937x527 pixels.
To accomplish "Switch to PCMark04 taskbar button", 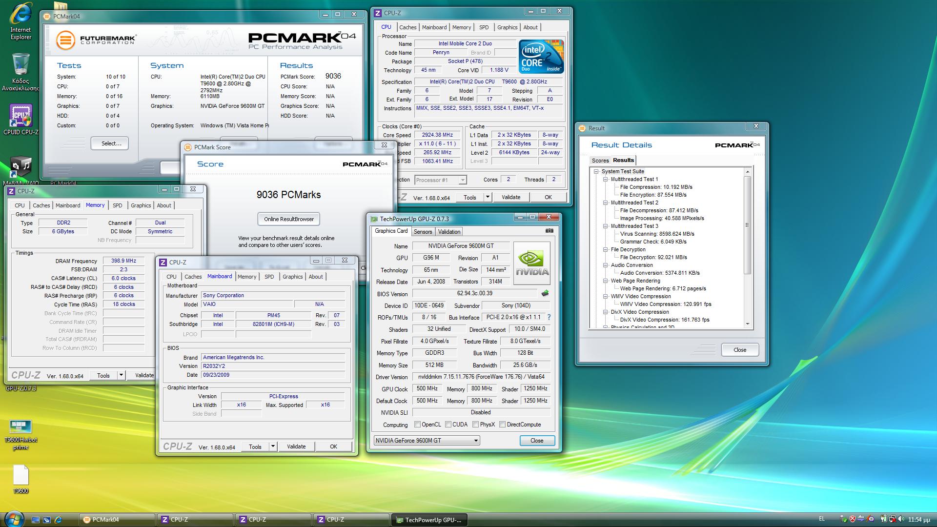I will click(117, 520).
